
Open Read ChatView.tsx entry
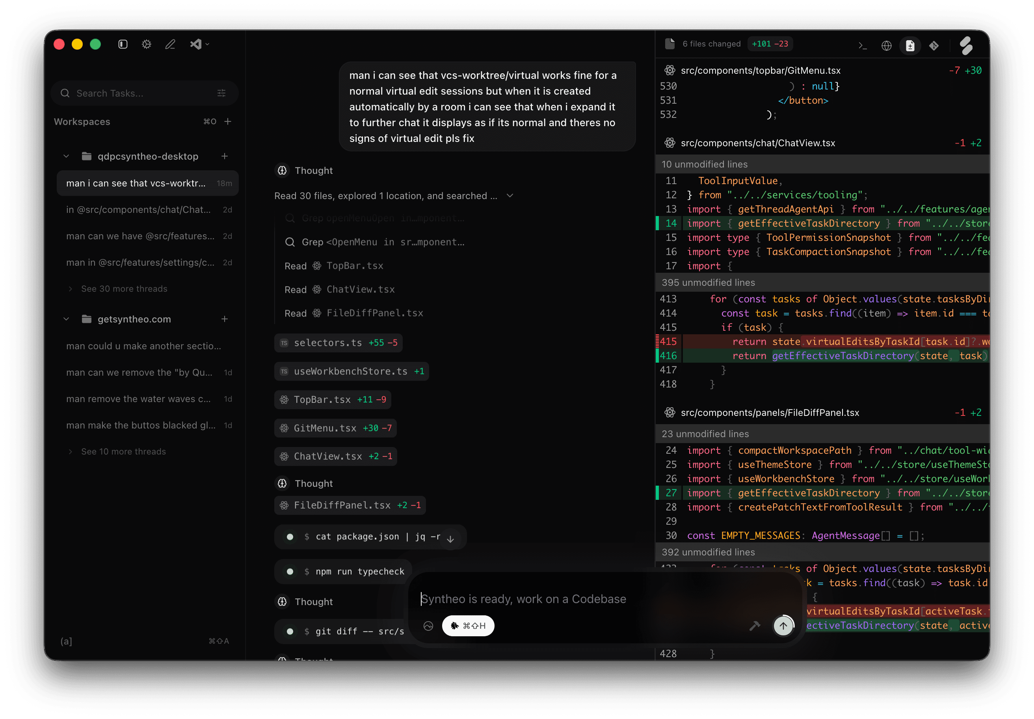click(x=340, y=290)
